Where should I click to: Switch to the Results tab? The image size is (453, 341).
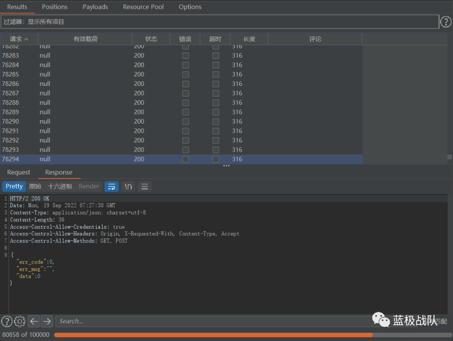(x=17, y=7)
